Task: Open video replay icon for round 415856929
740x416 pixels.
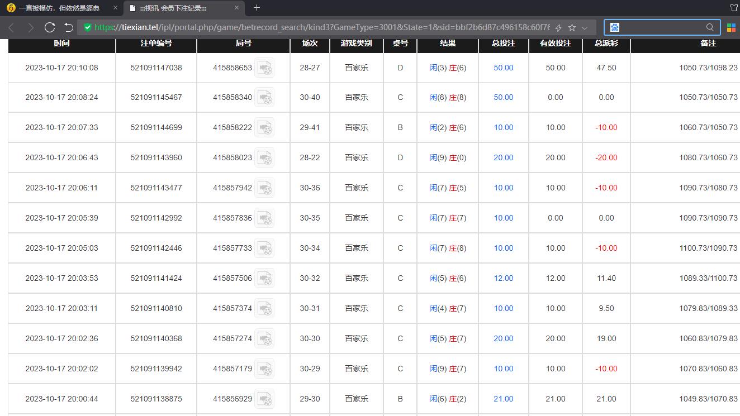Action: click(264, 399)
